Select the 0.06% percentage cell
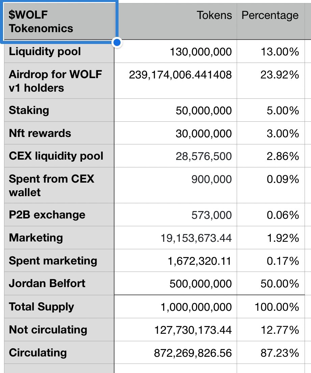Image resolution: width=311 pixels, height=373 pixels. (x=270, y=215)
